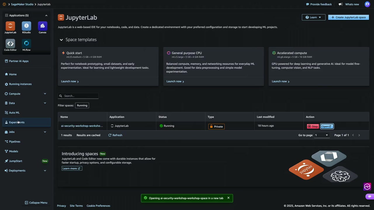Image resolution: width=374 pixels, height=210 pixels.
Task: Go to Running instances in sidebar
Action: click(20, 84)
